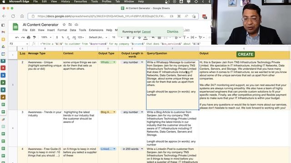
Task: Click the browser address bar URL
Action: tap(101, 16)
